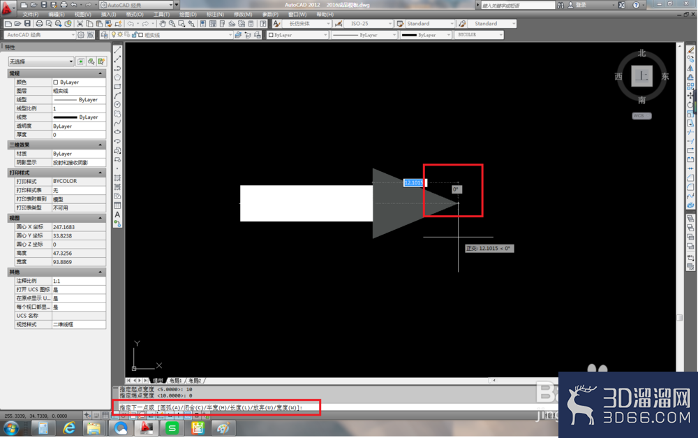This screenshot has height=438, width=698.
Task: Switch to the 模型 model tab
Action: [158, 381]
